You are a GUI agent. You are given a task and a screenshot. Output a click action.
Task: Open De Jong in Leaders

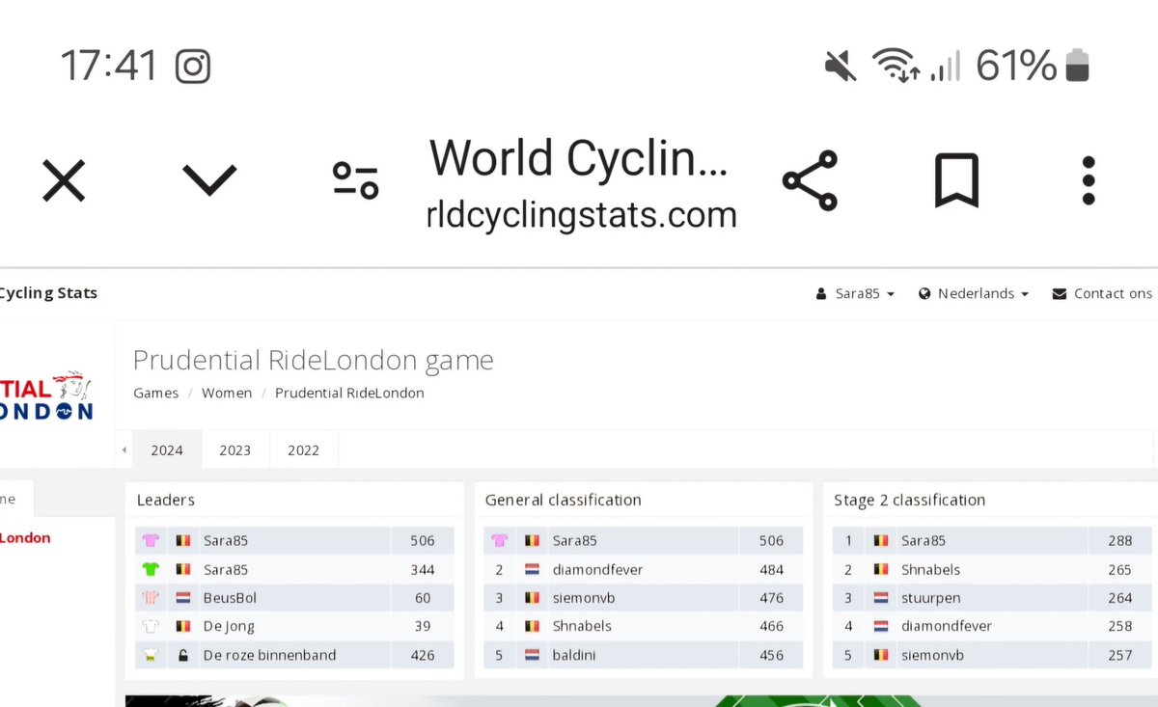tap(229, 626)
